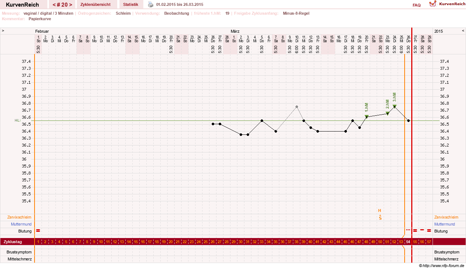This screenshot has height=270, width=466.
Task: Click the Zyklustag row label
Action: (x=12, y=242)
